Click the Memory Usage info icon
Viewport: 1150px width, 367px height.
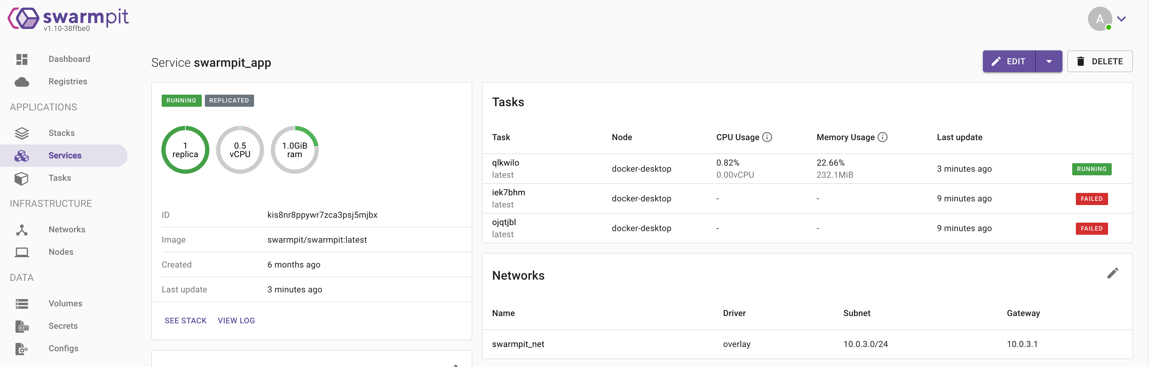click(882, 137)
